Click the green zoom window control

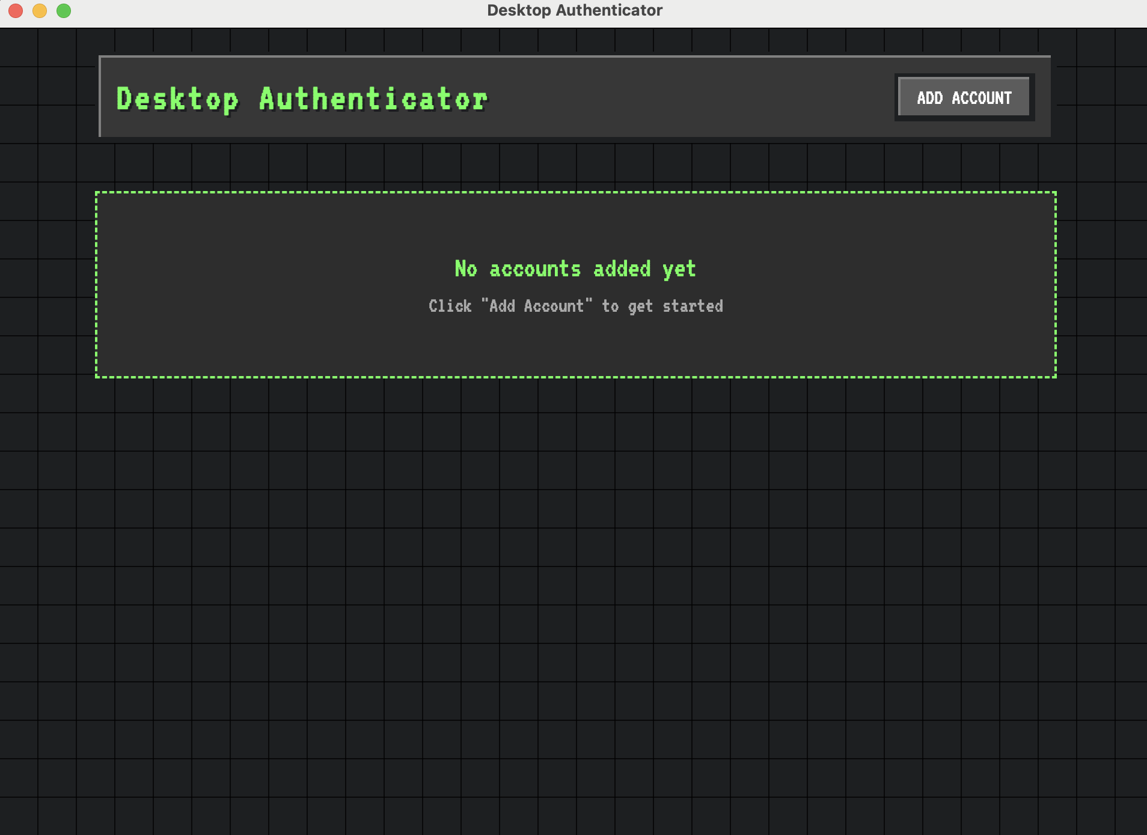(x=63, y=10)
